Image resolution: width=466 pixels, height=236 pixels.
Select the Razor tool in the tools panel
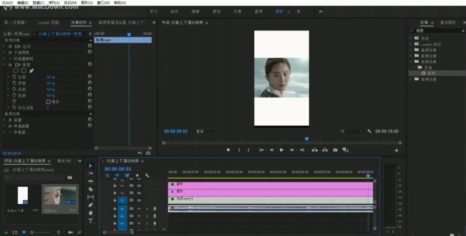pyautogui.click(x=91, y=189)
